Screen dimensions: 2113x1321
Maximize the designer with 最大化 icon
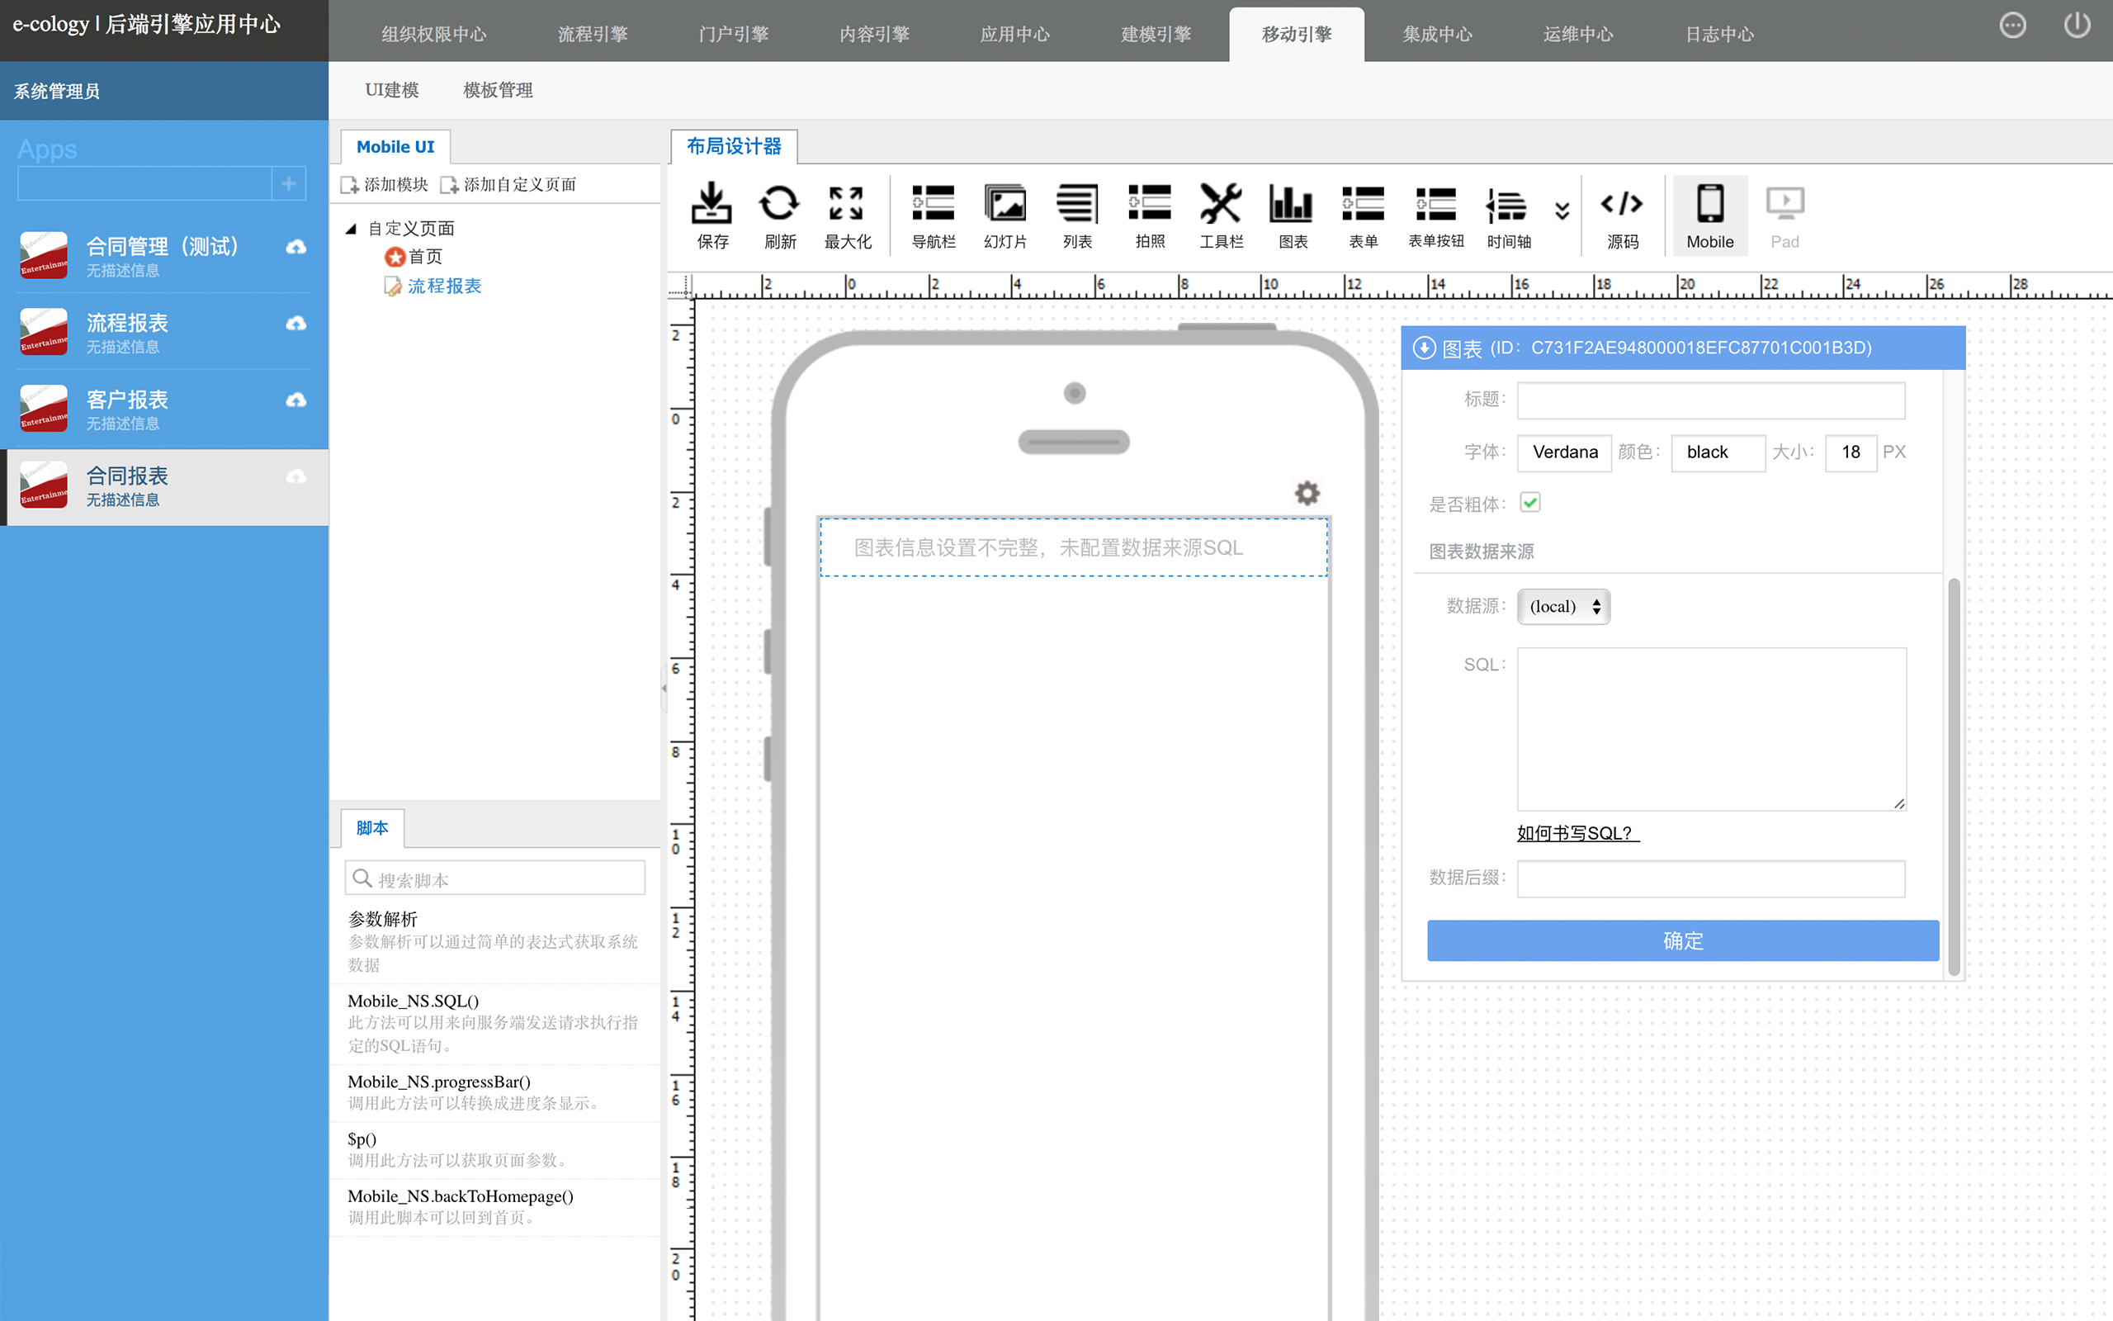point(847,214)
